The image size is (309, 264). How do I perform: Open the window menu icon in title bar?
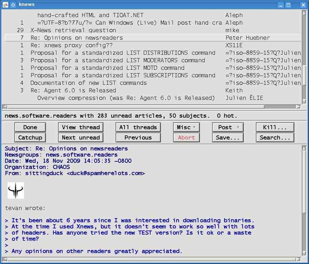click(5, 5)
